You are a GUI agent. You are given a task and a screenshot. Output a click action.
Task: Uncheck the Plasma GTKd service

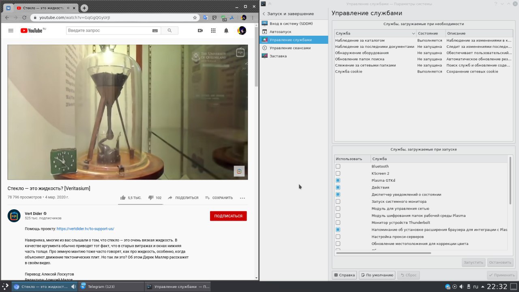coord(338,180)
